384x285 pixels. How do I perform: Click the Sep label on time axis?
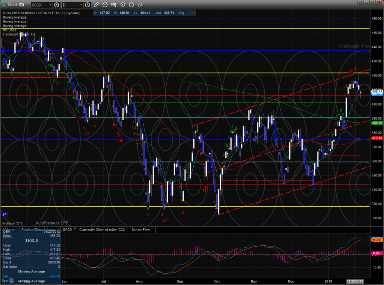click(180, 282)
